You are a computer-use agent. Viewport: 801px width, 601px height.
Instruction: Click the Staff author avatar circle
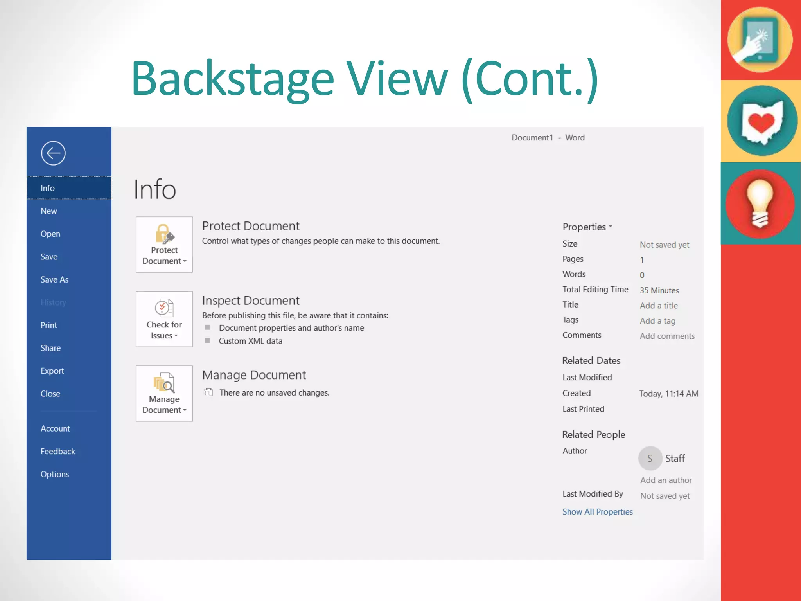(x=650, y=458)
